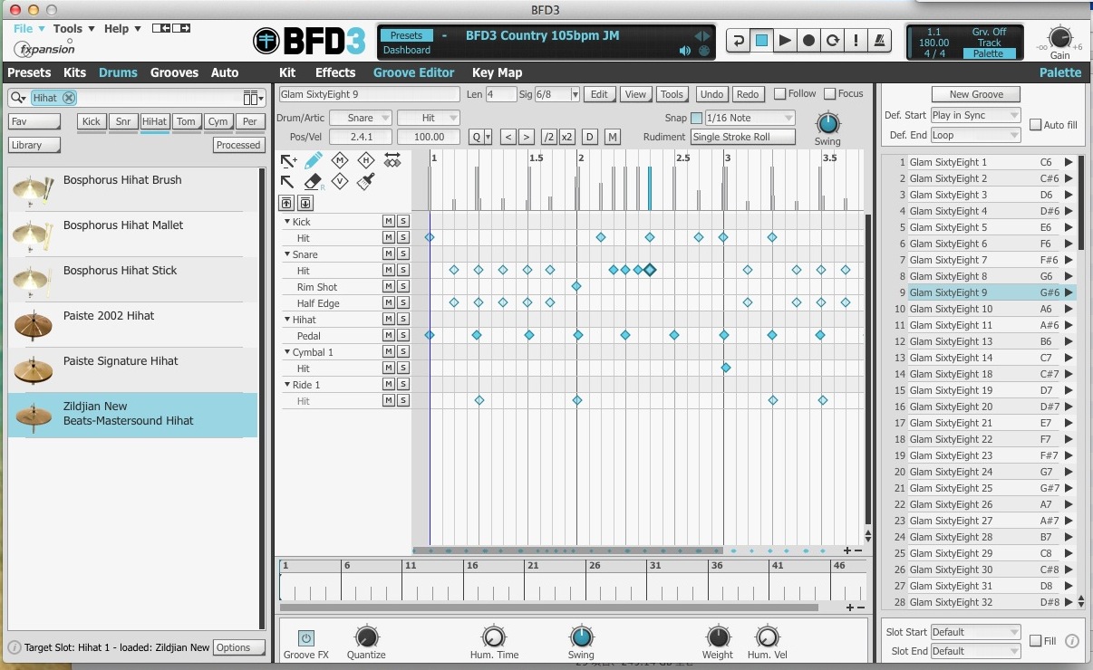Start playback with the play button
The image size is (1093, 670).
tap(785, 41)
